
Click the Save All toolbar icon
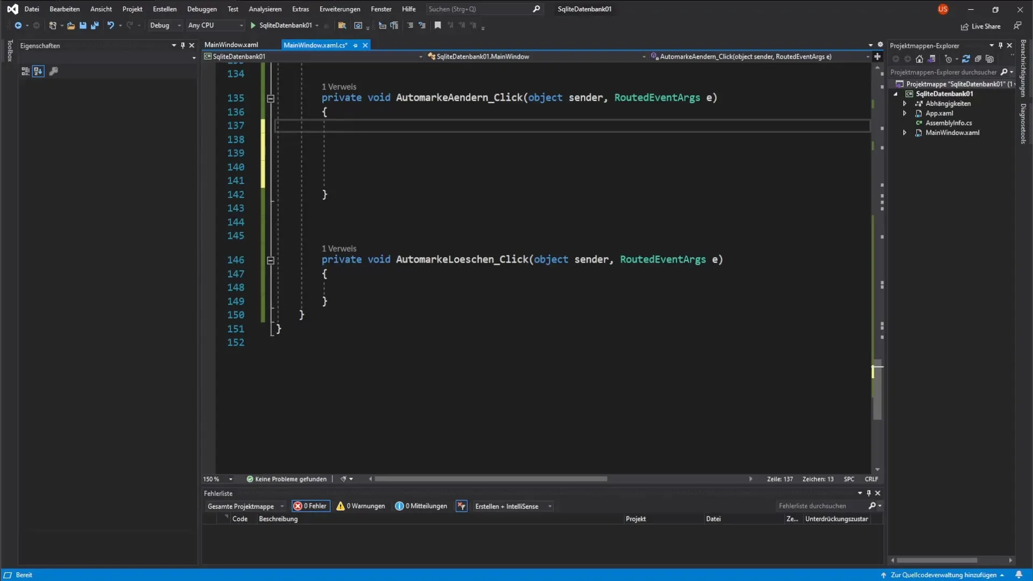[95, 25]
